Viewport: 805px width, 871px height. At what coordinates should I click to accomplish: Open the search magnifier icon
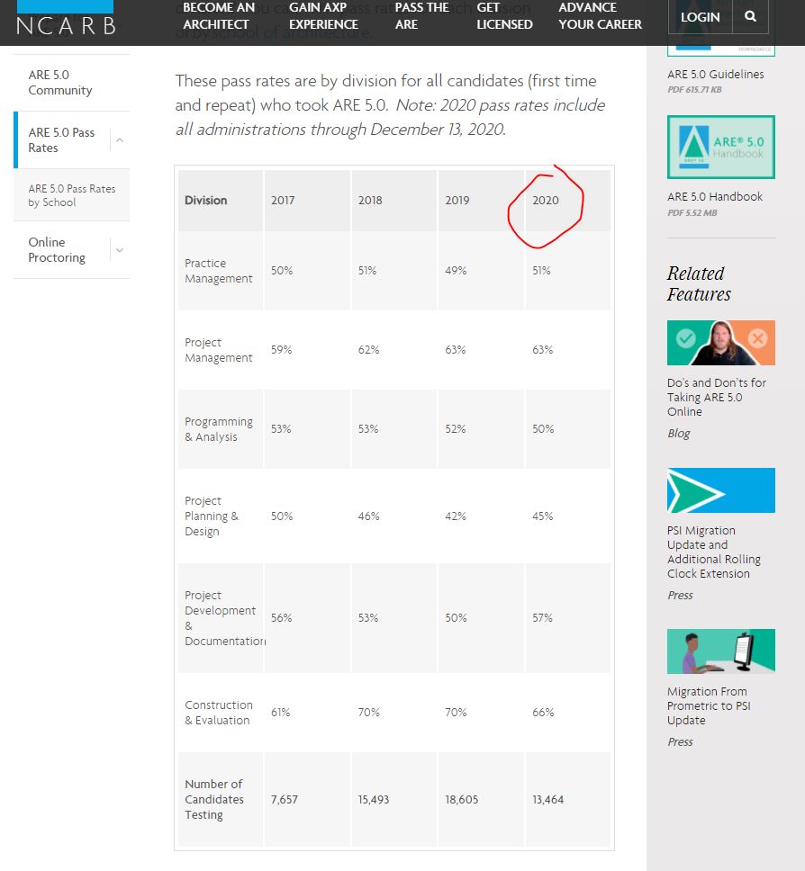[x=750, y=16]
